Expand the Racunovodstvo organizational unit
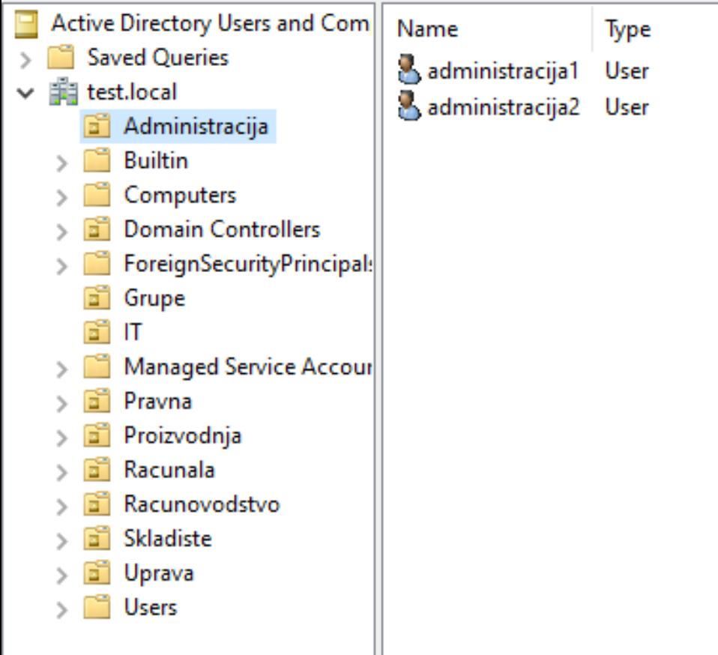The height and width of the screenshot is (655, 718). [61, 507]
